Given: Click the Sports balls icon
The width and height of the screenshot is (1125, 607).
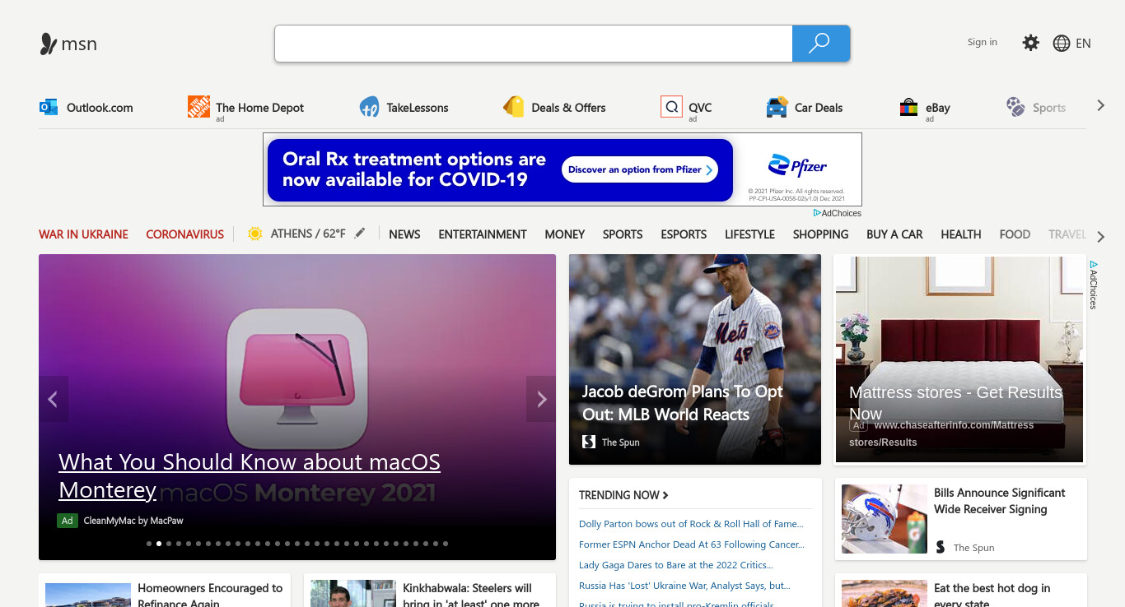Looking at the screenshot, I should pyautogui.click(x=1015, y=107).
